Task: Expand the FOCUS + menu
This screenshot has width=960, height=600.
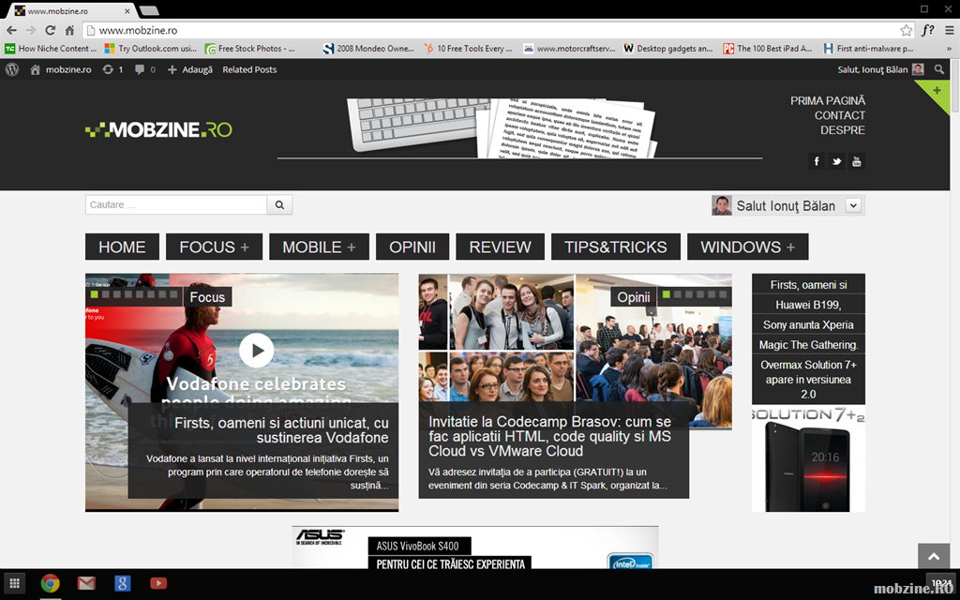Action: (215, 247)
